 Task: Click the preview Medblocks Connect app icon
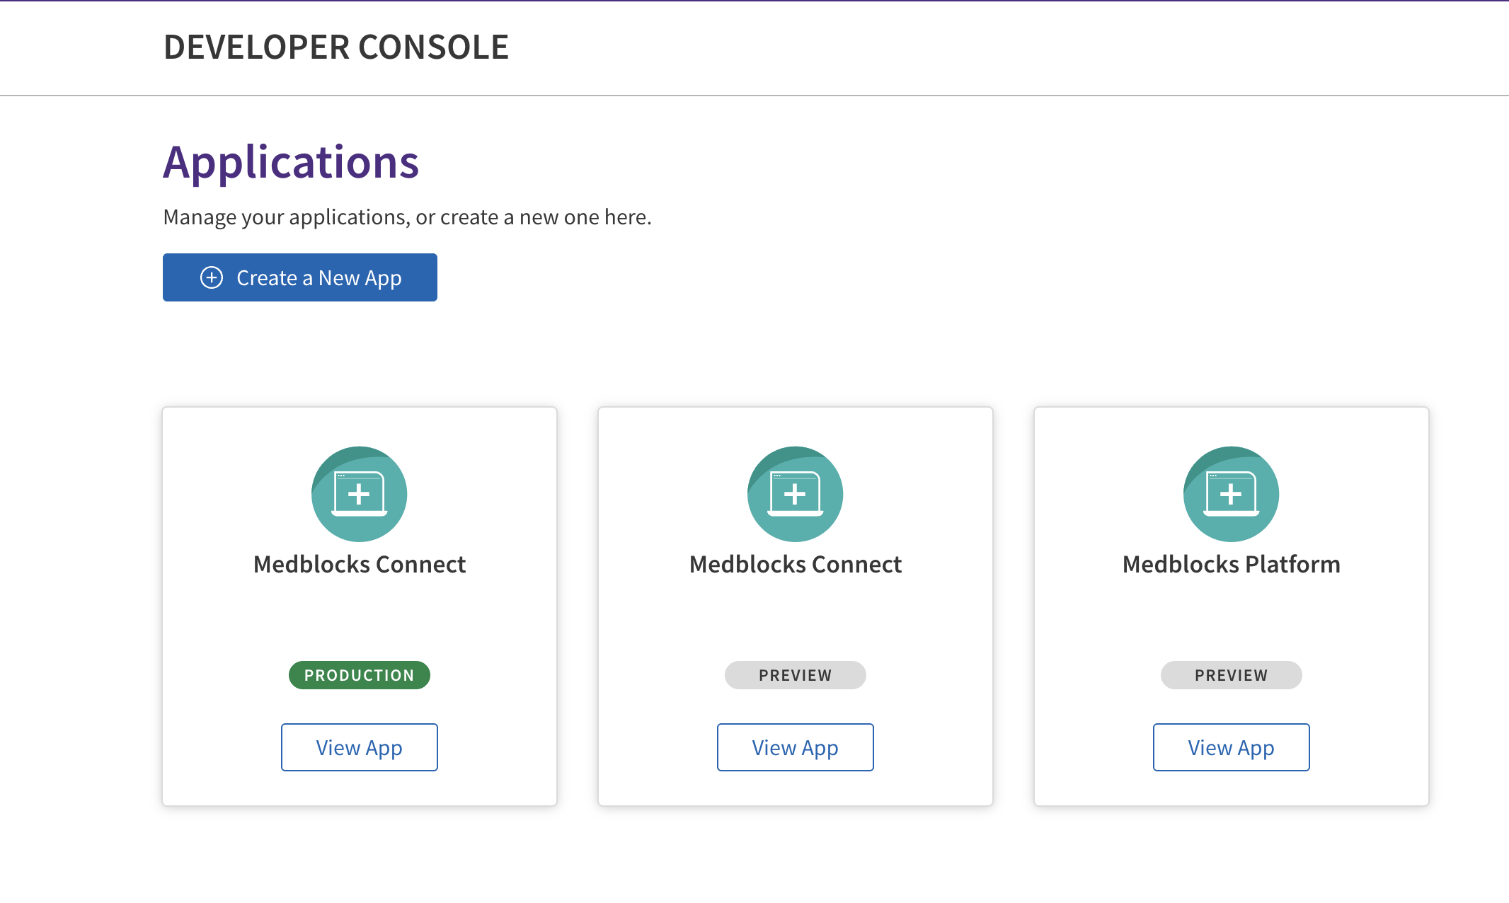(x=796, y=494)
